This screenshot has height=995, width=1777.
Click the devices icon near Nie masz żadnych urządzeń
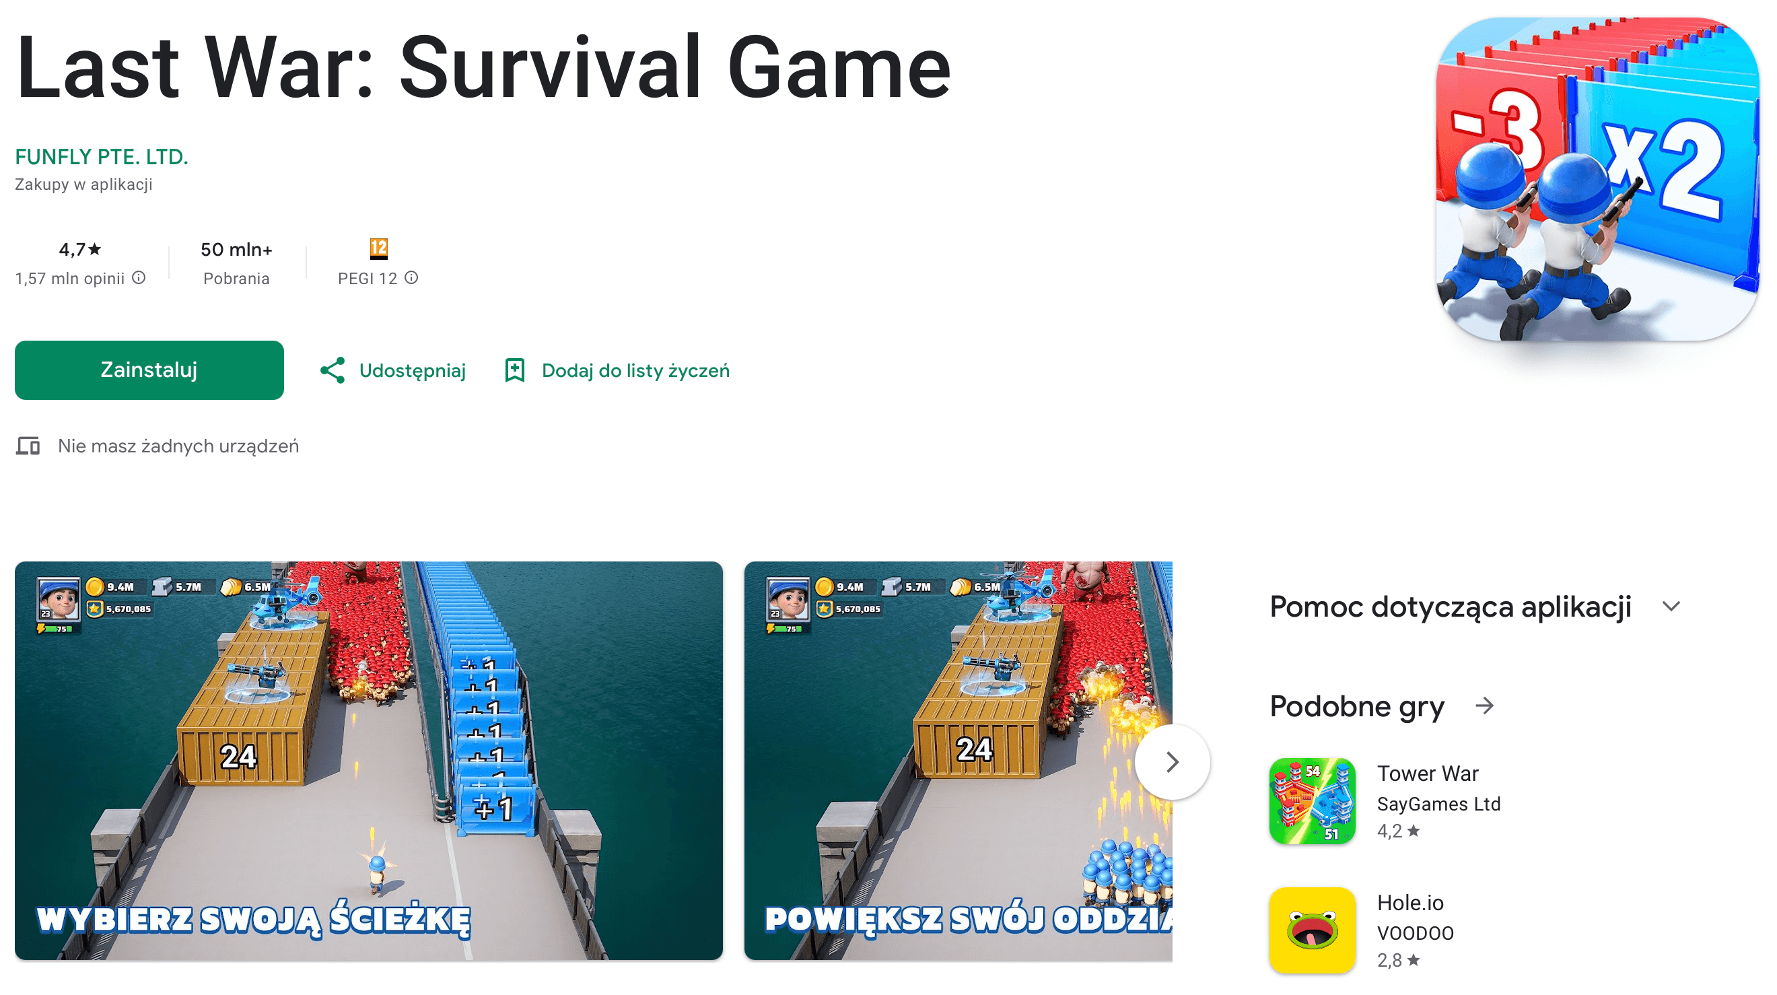pyautogui.click(x=28, y=446)
